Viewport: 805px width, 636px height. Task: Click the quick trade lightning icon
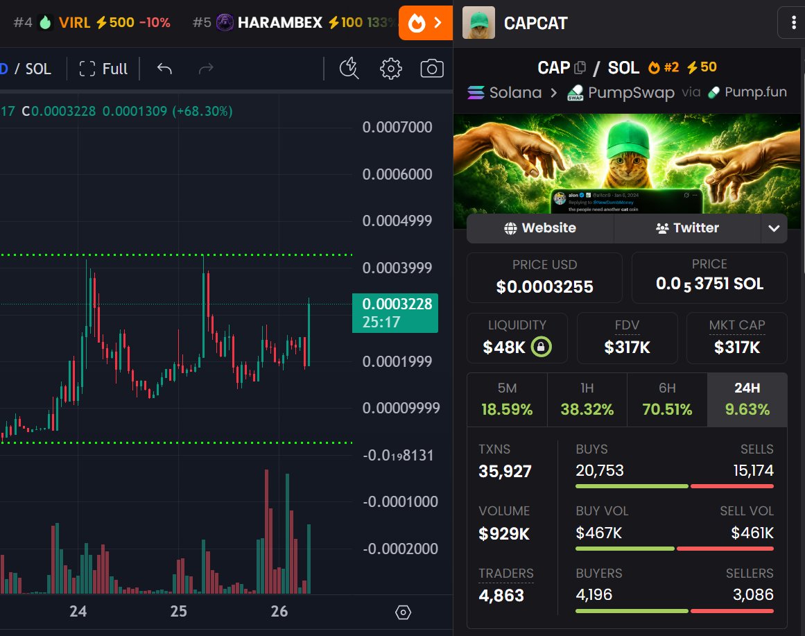(349, 69)
